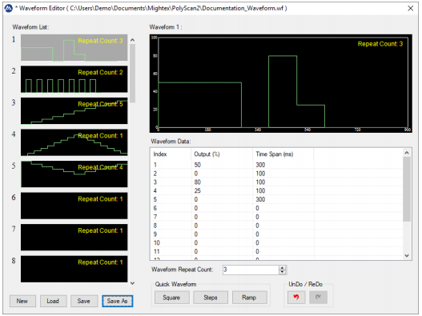
Task: Click the Waveform Data scroll up arrow
Action: [407, 153]
